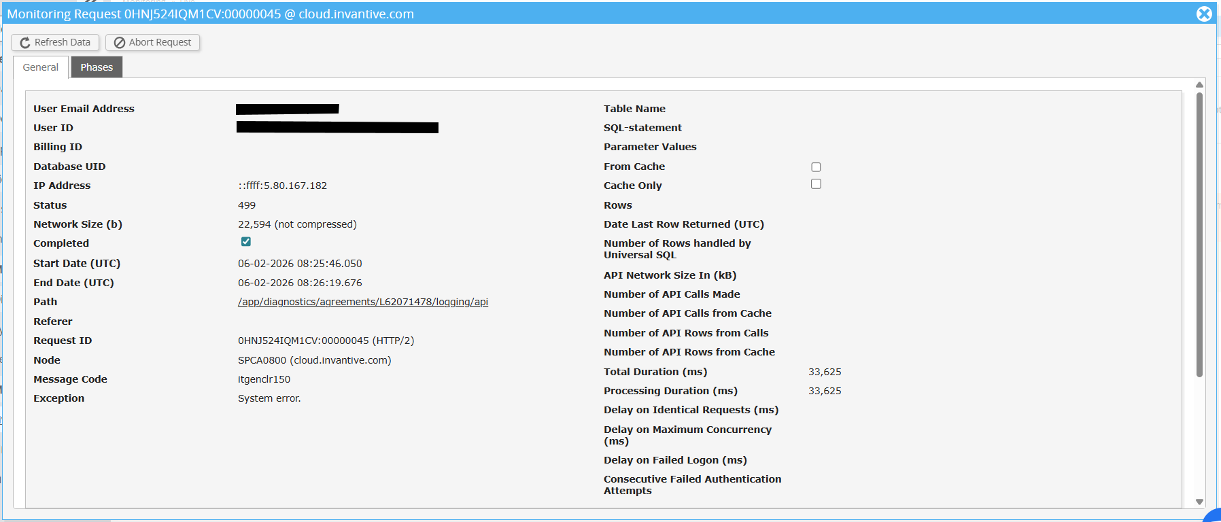Check the Cache Only checkbox

[x=816, y=184]
